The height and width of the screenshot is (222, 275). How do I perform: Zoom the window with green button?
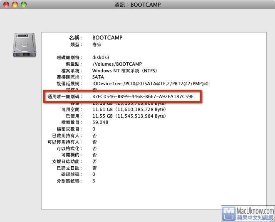[x=24, y=5]
